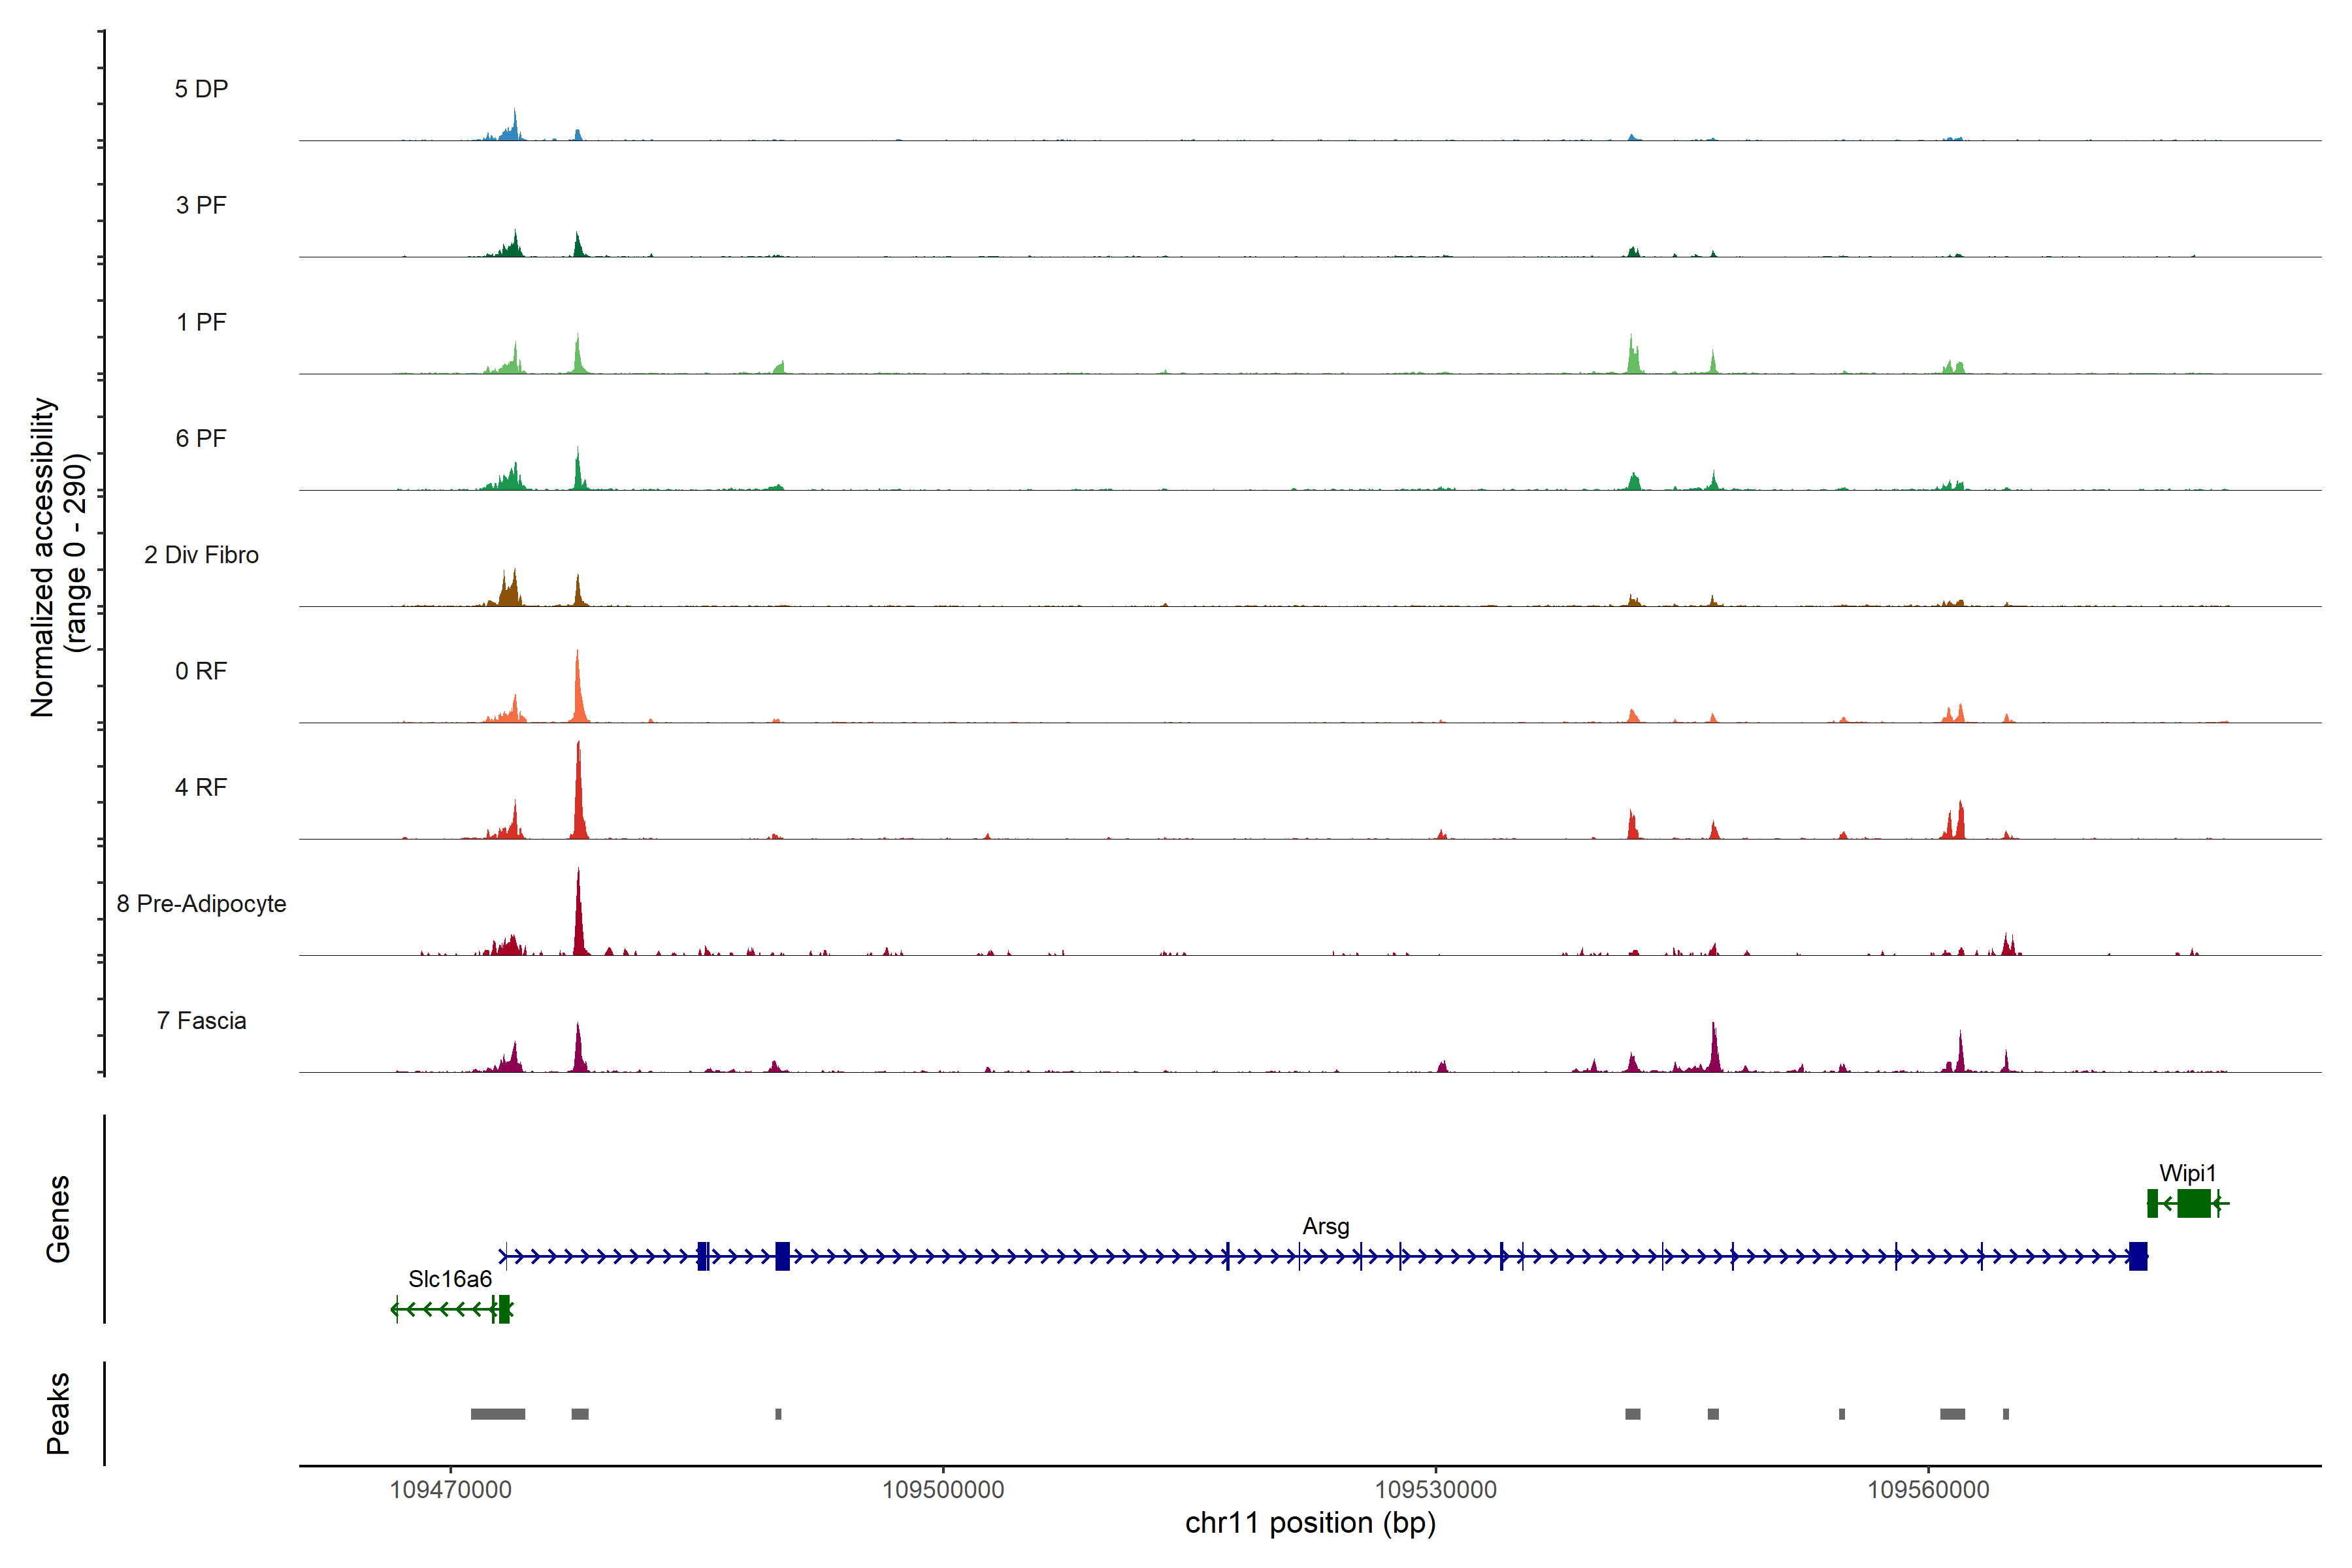Viewport: 2352px width, 1568px height.
Task: Select the Slc16a6 gene label
Action: [450, 1279]
